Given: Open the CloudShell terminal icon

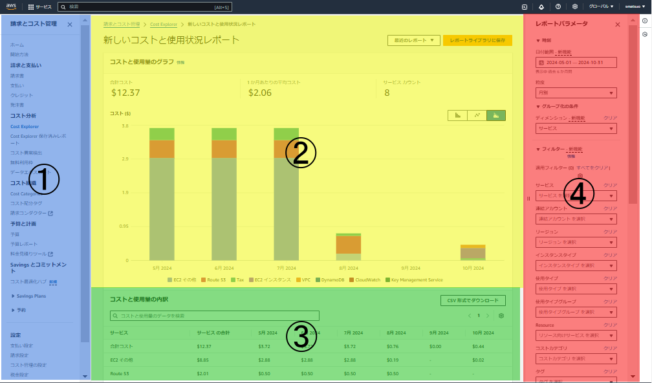Looking at the screenshot, I should tap(525, 7).
